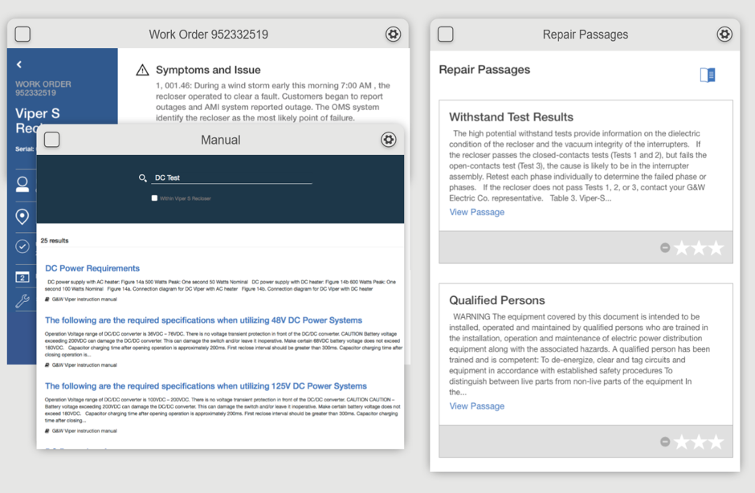
Task: Click the back arrow in work order sidebar
Action: (19, 64)
